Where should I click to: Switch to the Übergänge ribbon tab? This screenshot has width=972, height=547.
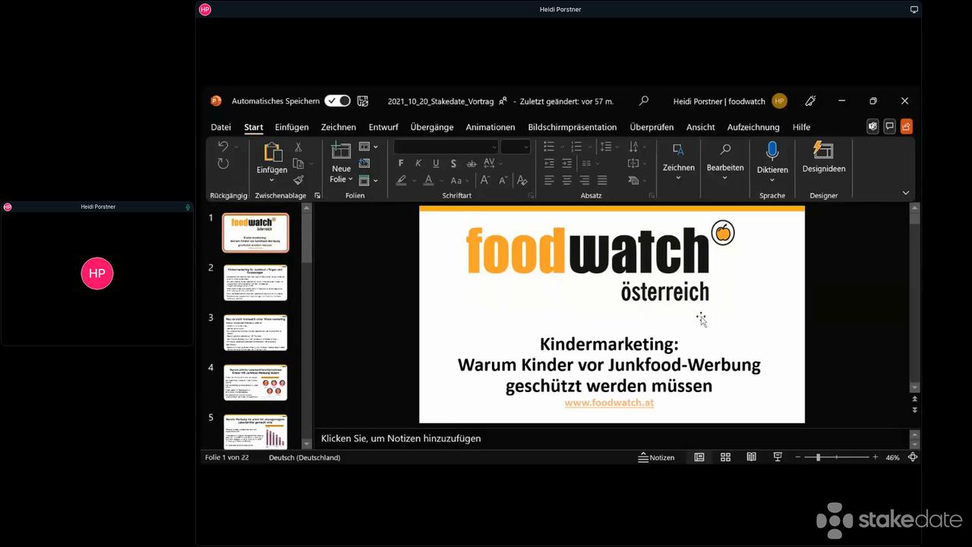(x=431, y=127)
